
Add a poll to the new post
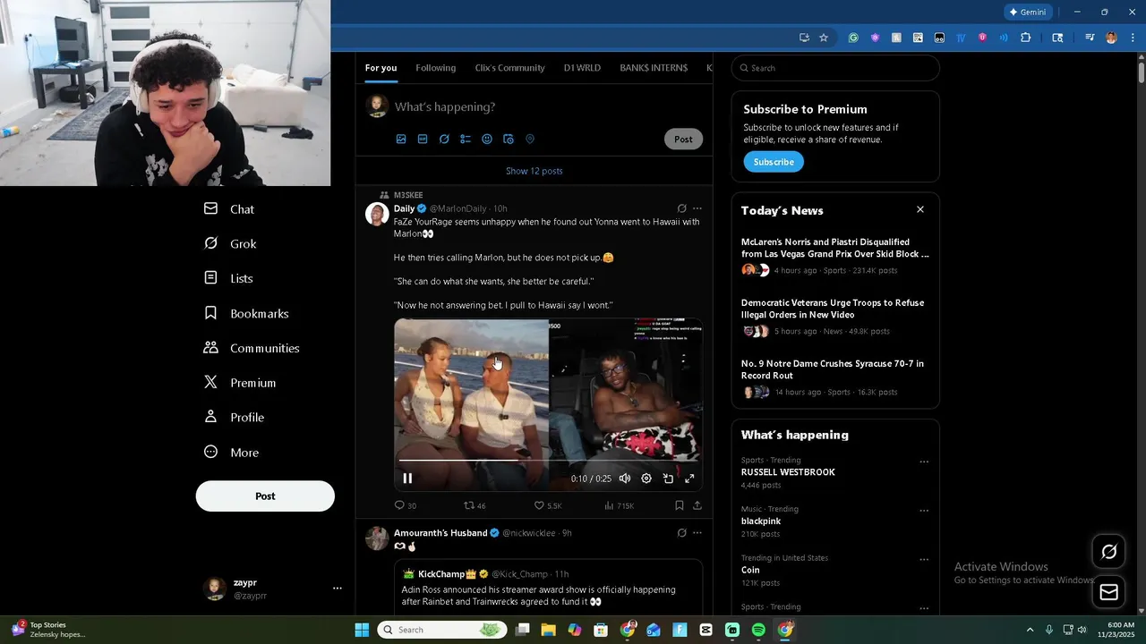point(466,140)
